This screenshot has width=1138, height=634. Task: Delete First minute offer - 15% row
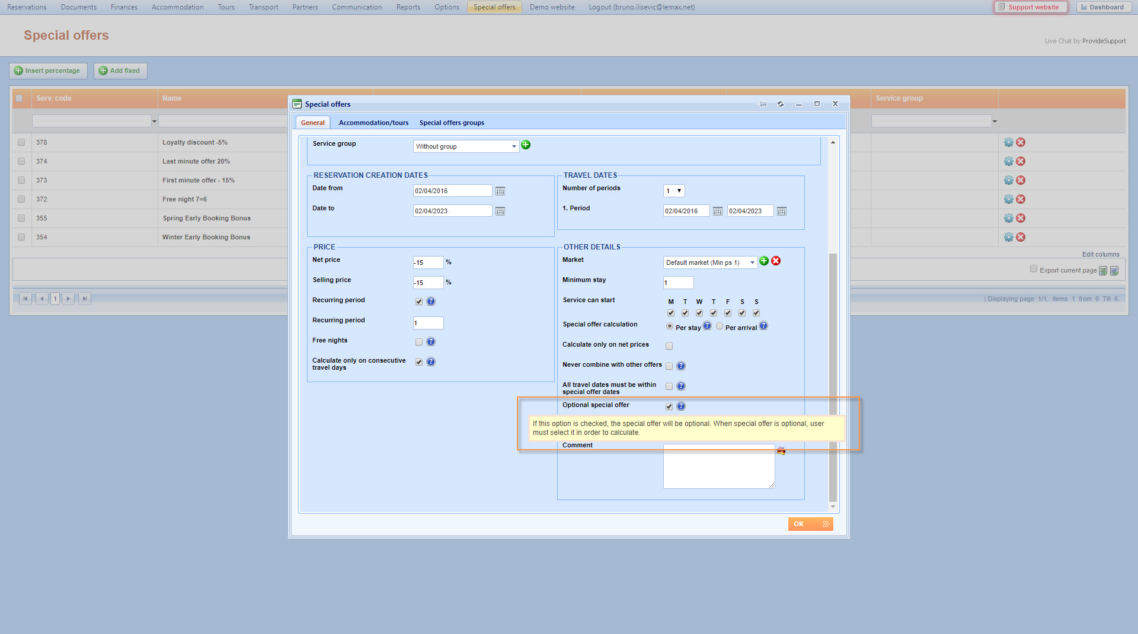pyautogui.click(x=1021, y=180)
